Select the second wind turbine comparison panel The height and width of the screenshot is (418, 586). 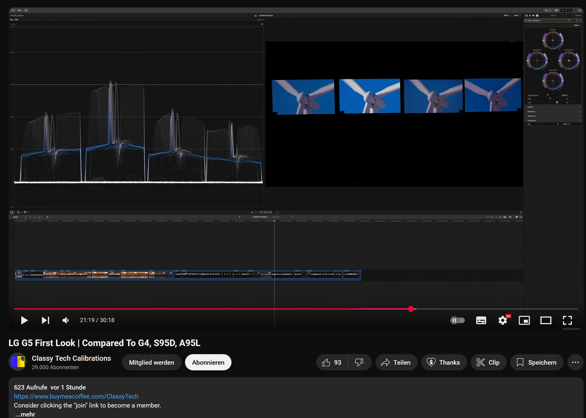(x=370, y=96)
